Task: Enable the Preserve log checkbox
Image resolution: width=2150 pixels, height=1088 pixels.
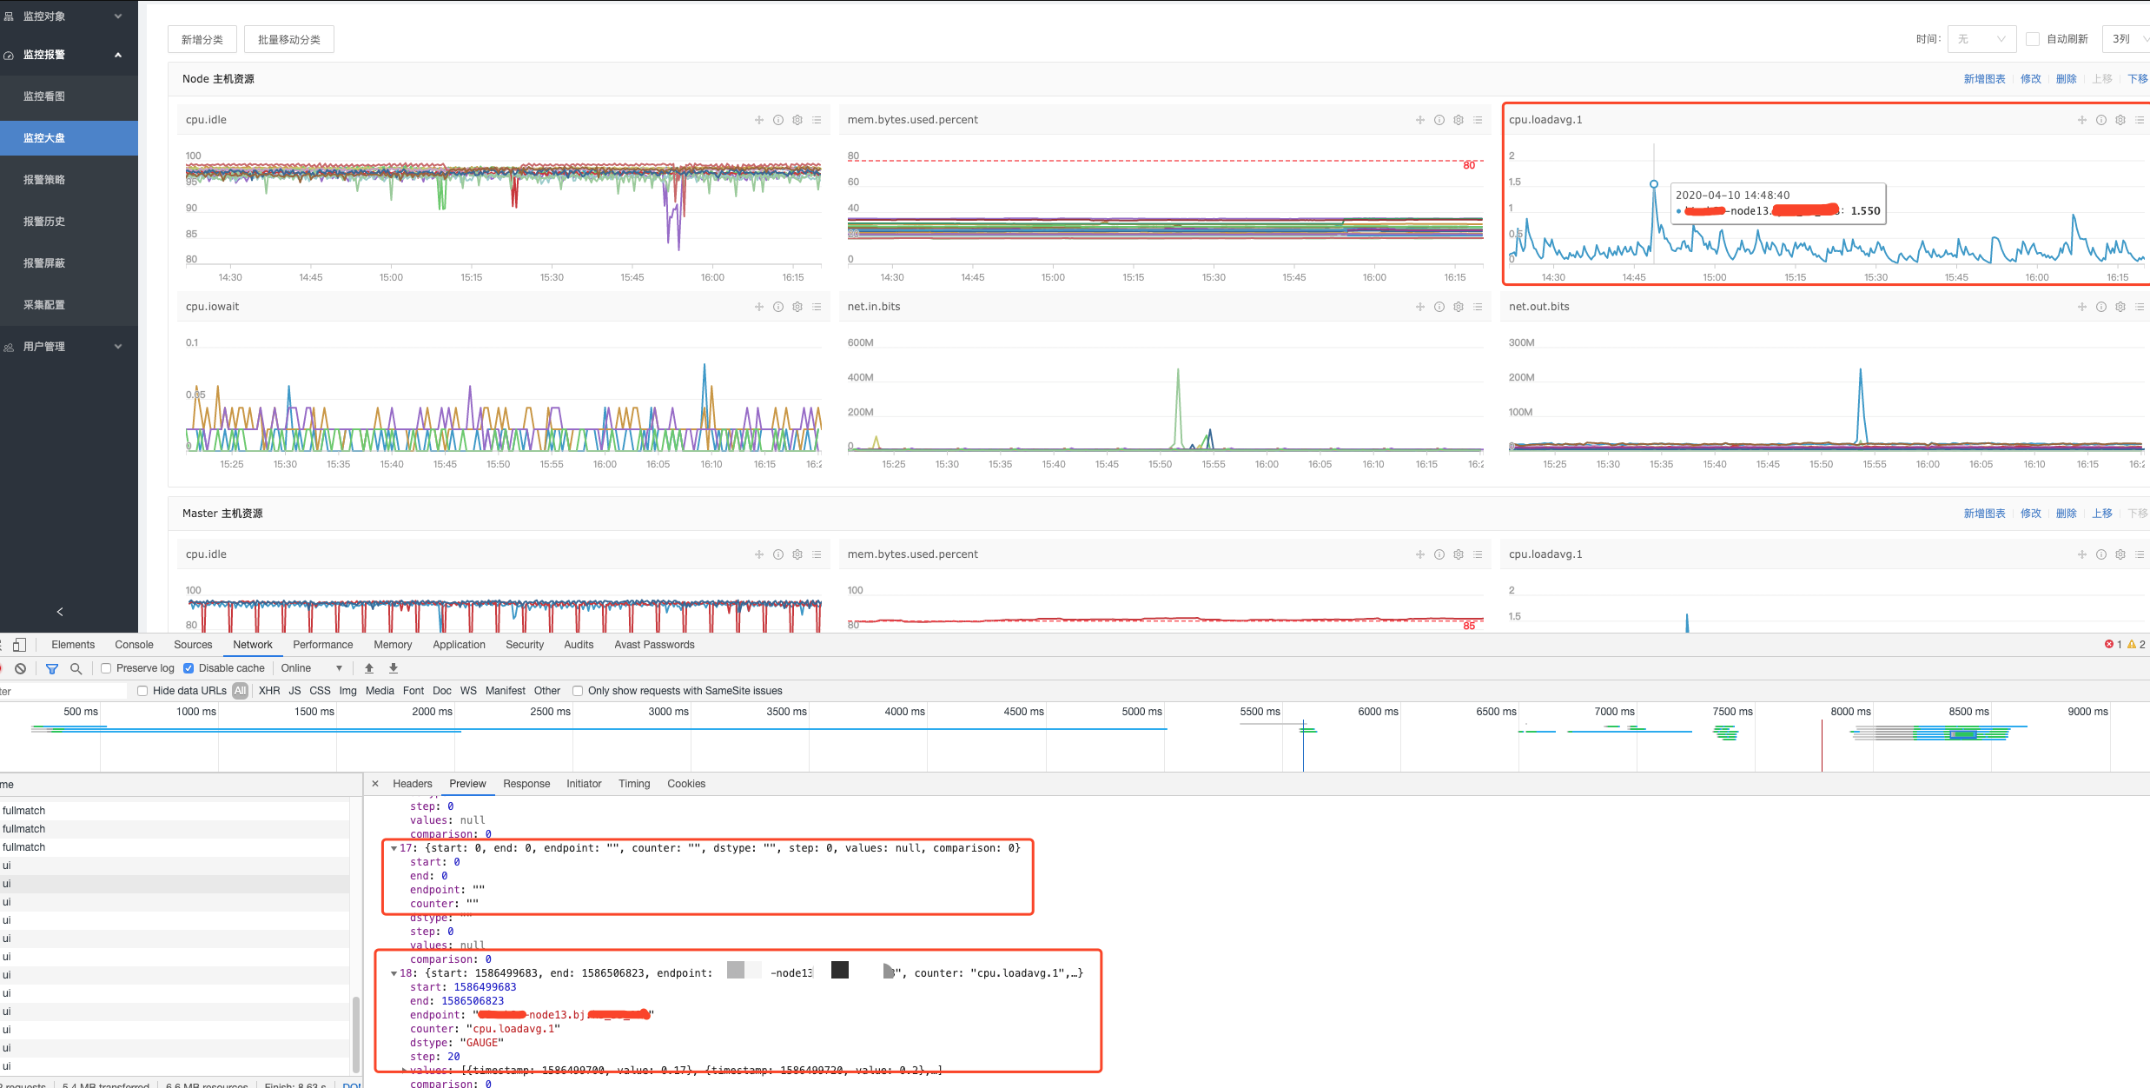Action: [106, 668]
